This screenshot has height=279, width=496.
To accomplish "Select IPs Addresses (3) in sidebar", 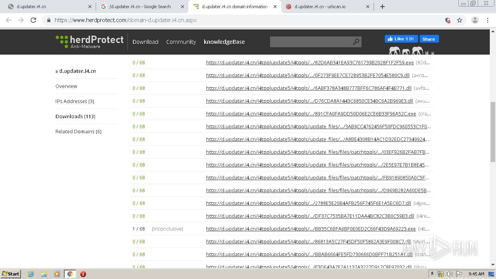I will [75, 101].
